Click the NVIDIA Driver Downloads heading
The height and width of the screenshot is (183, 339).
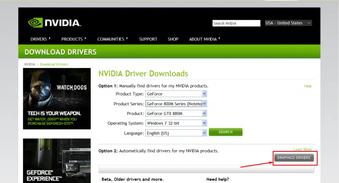[x=143, y=74]
